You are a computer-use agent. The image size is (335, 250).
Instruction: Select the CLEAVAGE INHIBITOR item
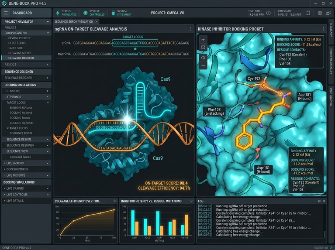(x=26, y=58)
